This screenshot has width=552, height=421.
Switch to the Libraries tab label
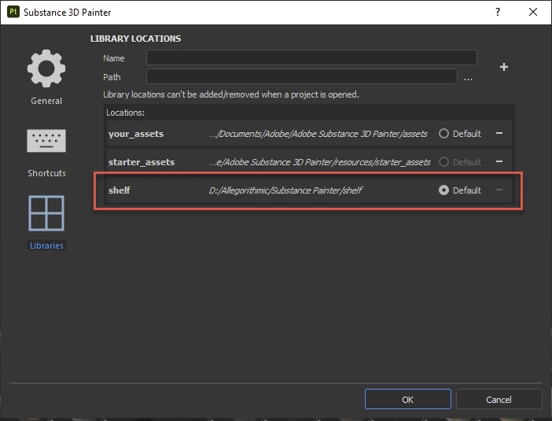click(46, 246)
